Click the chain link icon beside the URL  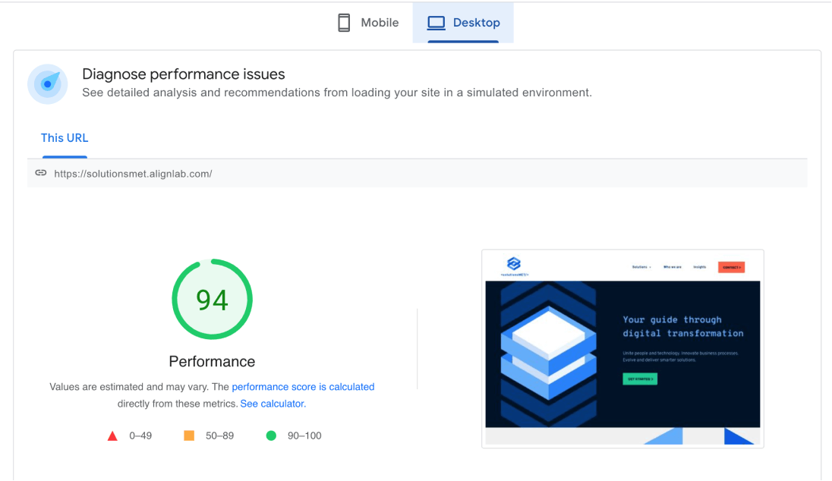click(41, 173)
